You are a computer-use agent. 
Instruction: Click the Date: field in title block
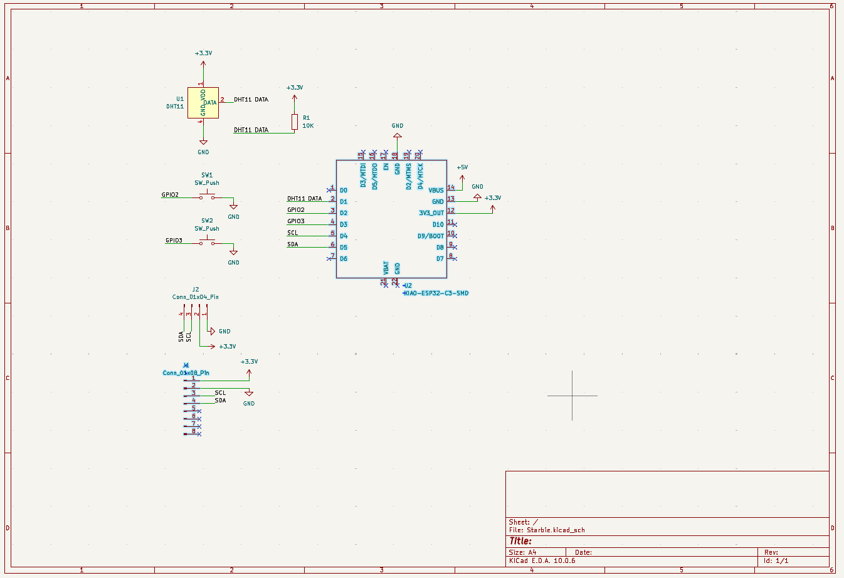point(583,553)
